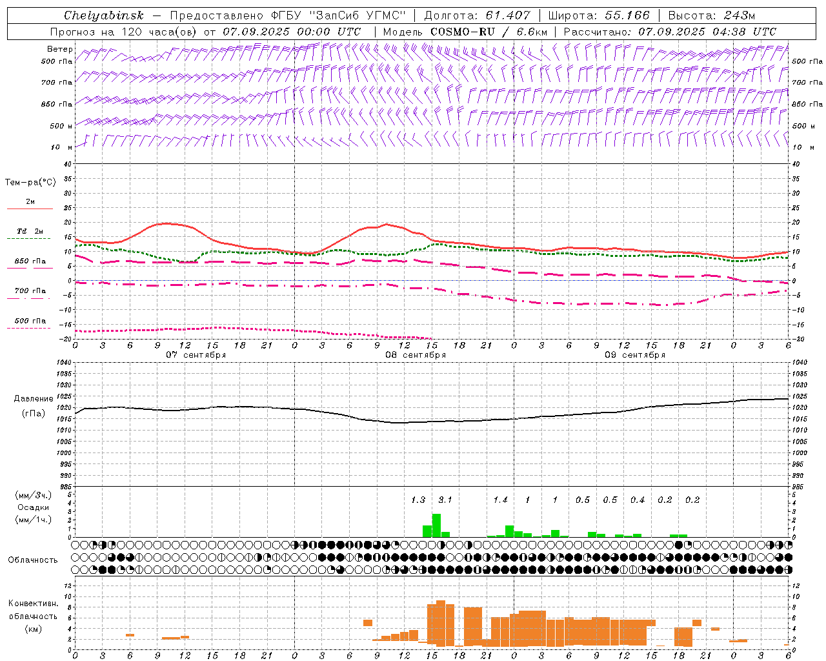
Task: Click the 850 гПа temperature legend dashed line
Action: click(30, 269)
